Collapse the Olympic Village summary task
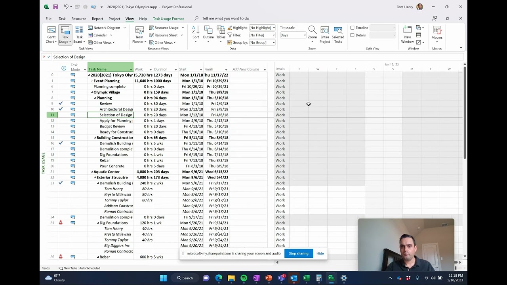The width and height of the screenshot is (507, 285). [92, 92]
